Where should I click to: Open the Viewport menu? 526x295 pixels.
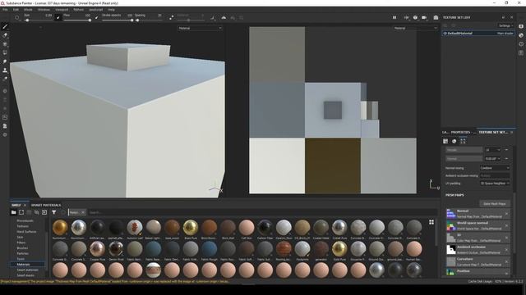click(62, 10)
